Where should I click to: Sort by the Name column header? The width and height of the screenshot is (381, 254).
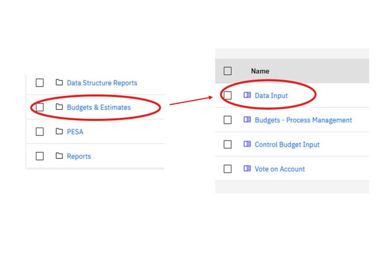(260, 71)
